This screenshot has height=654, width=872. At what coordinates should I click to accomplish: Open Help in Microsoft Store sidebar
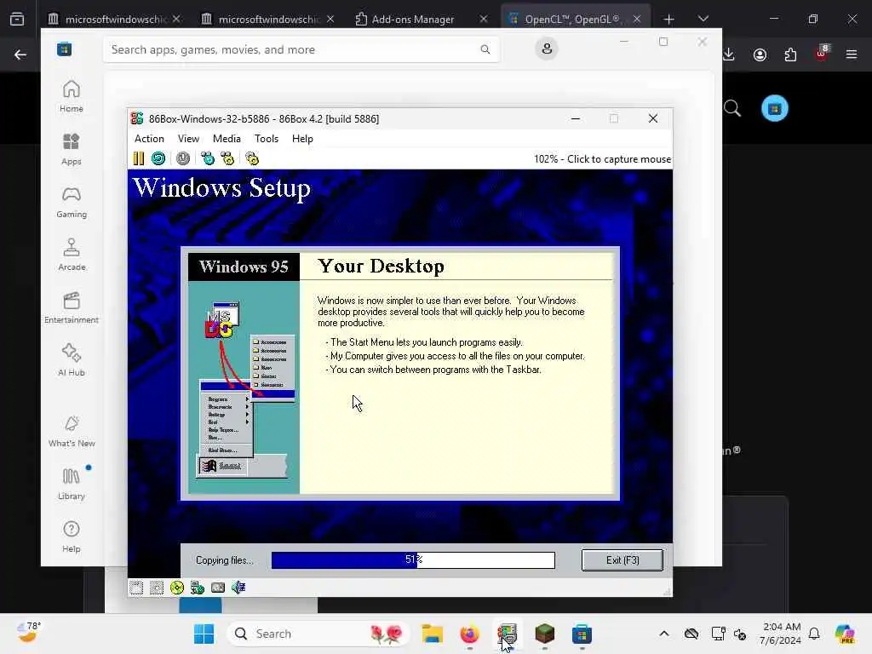pos(72,537)
